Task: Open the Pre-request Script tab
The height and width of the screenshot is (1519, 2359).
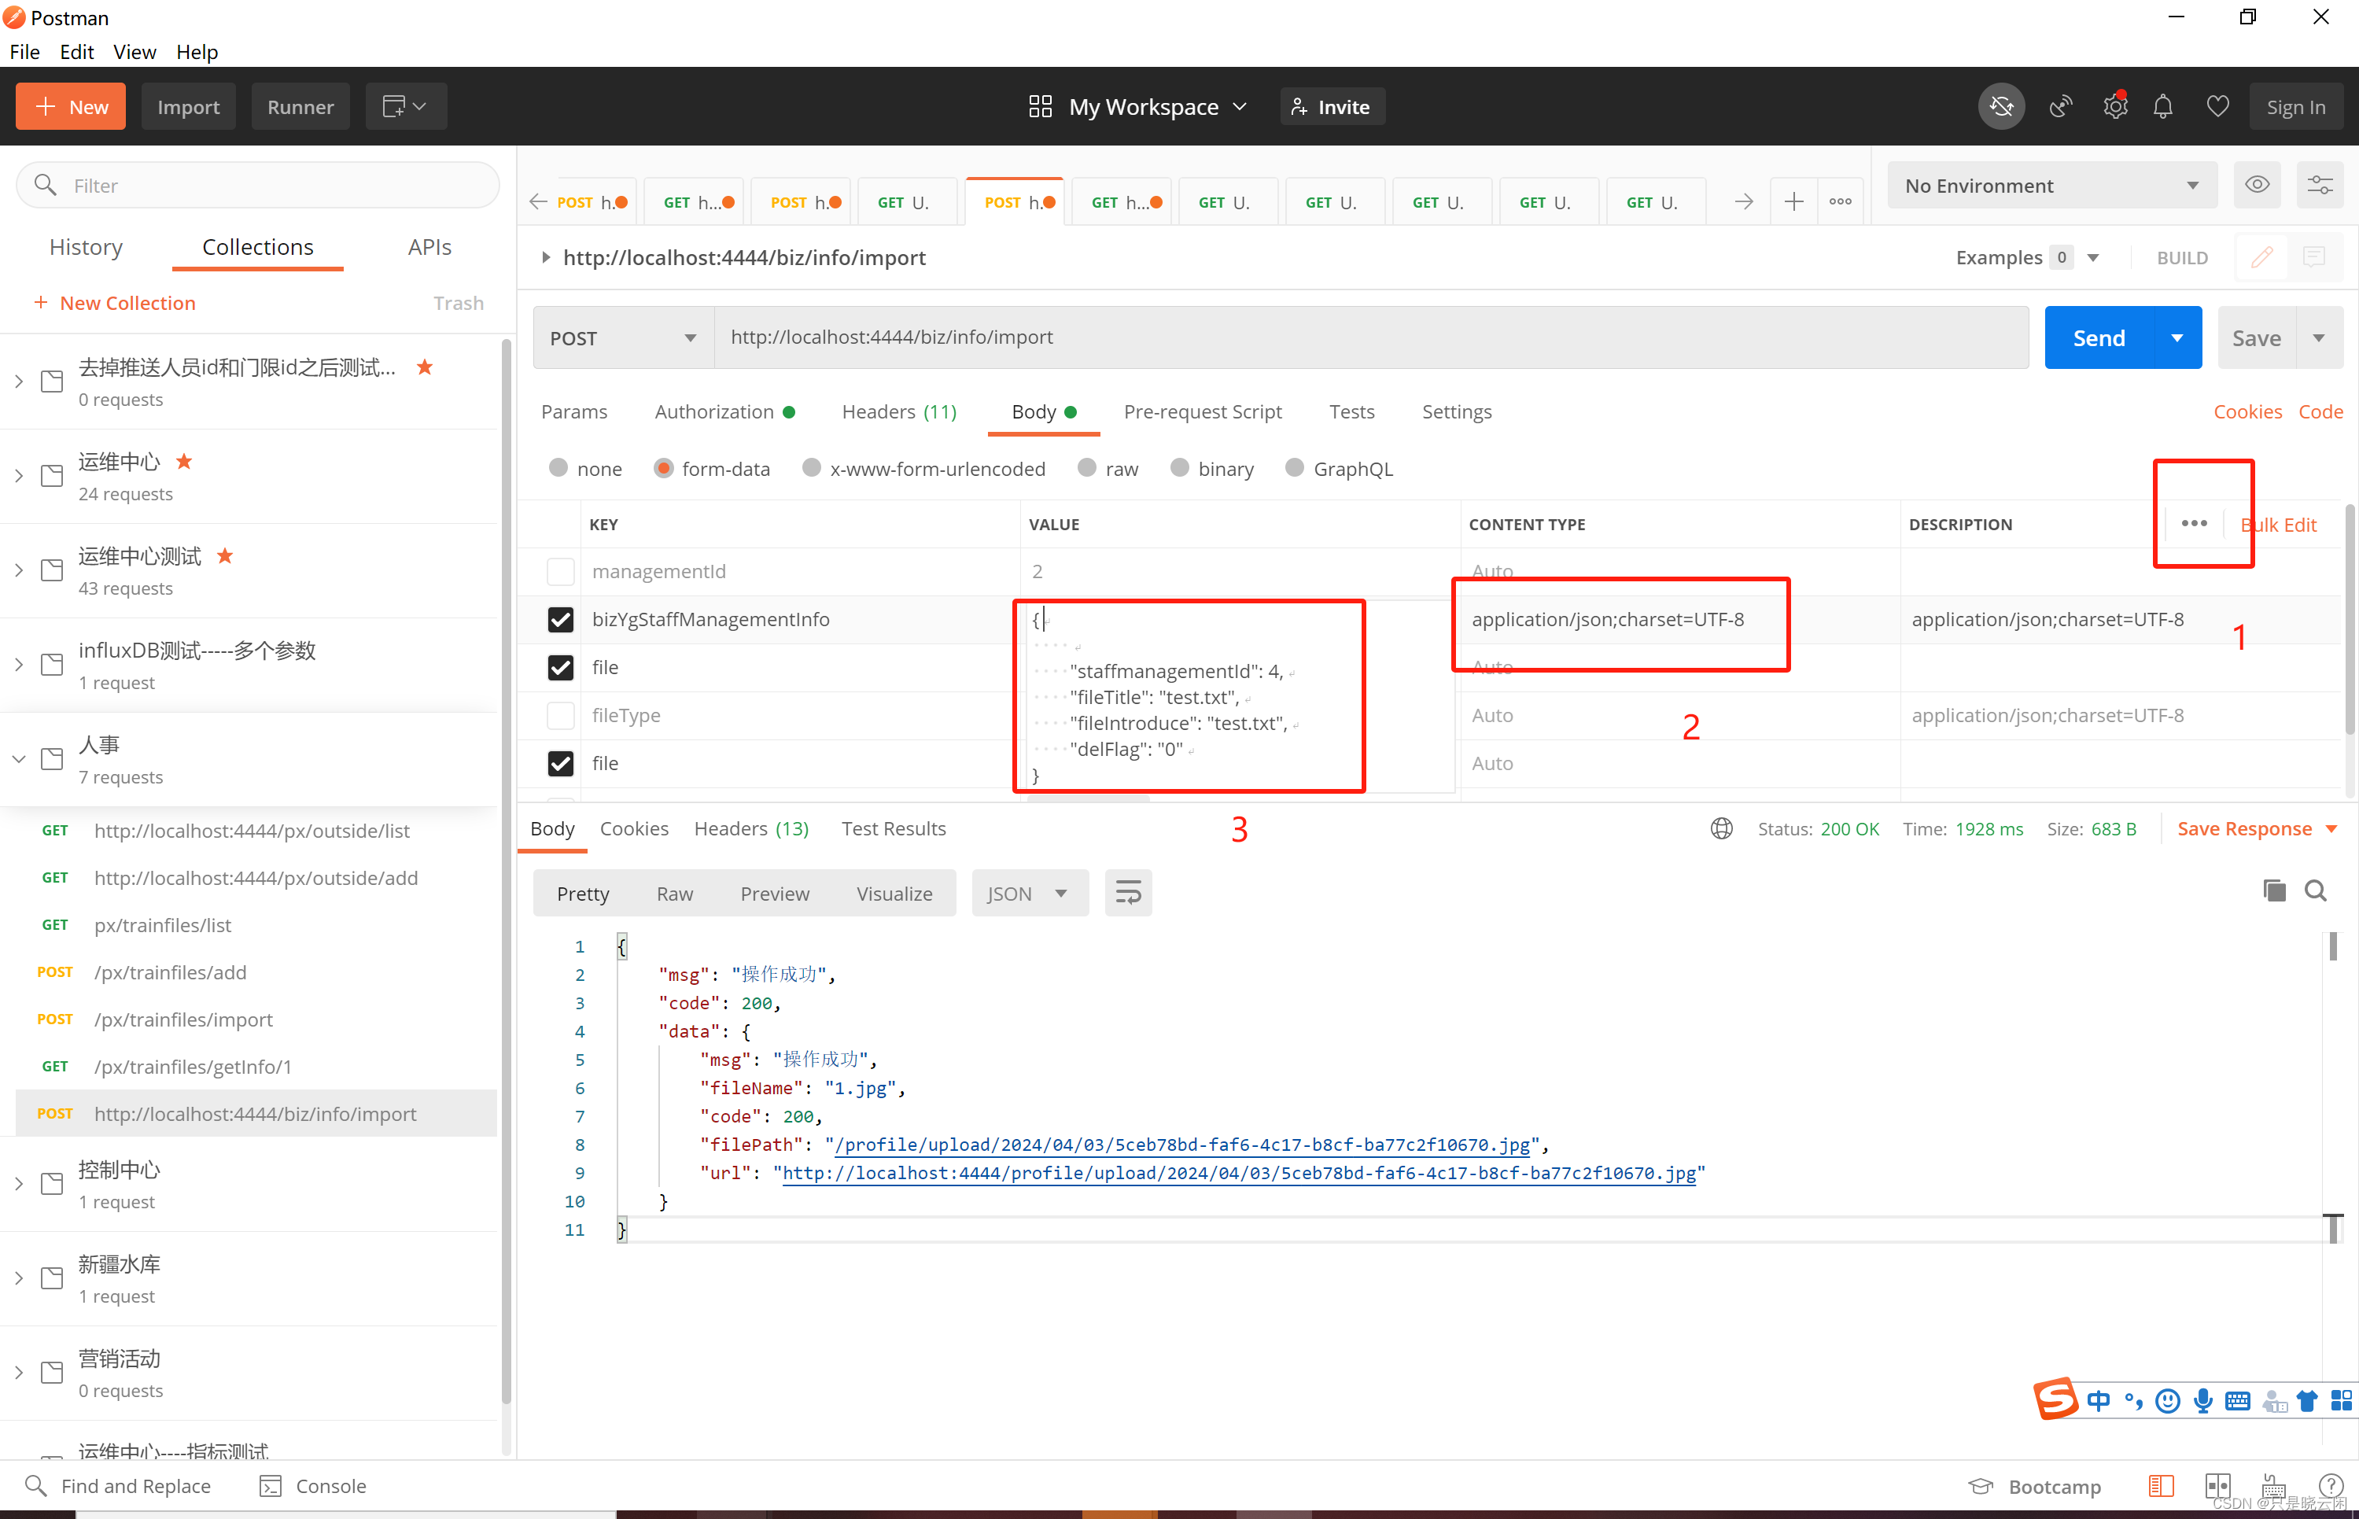Action: pyautogui.click(x=1202, y=412)
